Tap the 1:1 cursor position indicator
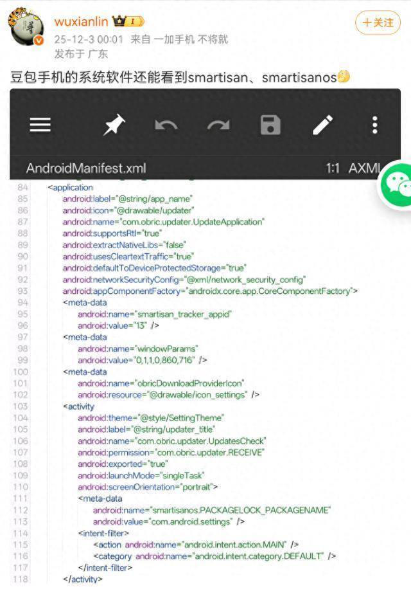This screenshot has height=589, width=411. point(332,168)
